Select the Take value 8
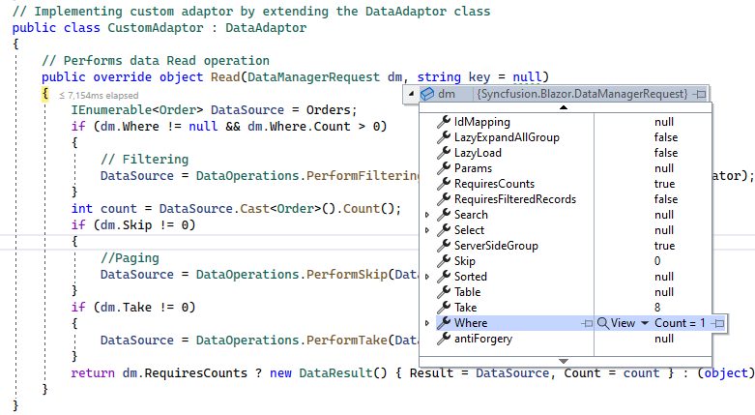755x415 pixels. coord(657,307)
